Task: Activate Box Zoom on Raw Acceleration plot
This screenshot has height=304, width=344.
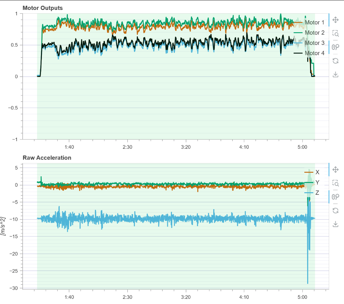Action: [x=335, y=183]
